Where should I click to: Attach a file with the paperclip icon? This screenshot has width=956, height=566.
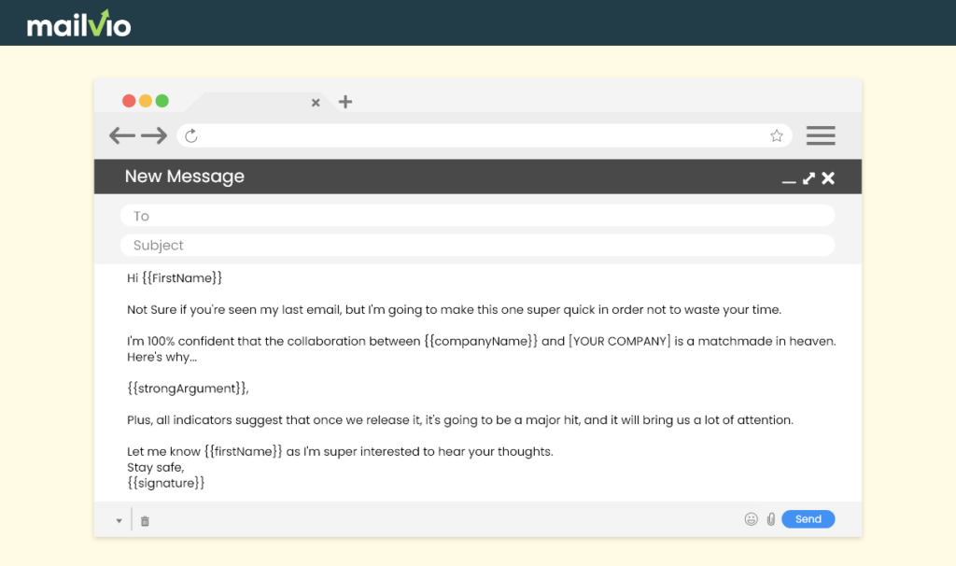tap(771, 519)
